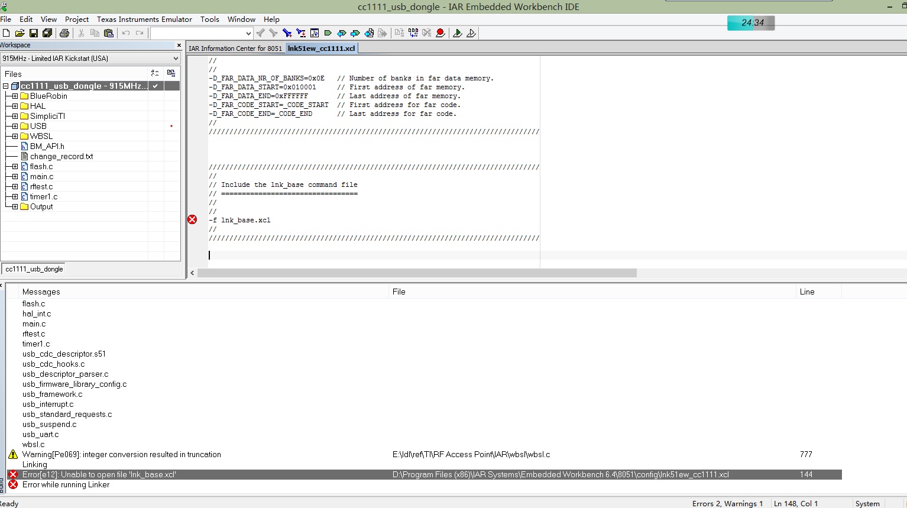
Task: Click the Next Bookmark icon
Action: [x=355, y=33]
